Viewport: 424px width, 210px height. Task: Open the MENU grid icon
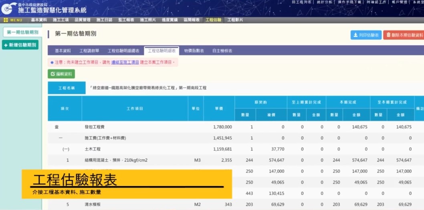click(6, 20)
